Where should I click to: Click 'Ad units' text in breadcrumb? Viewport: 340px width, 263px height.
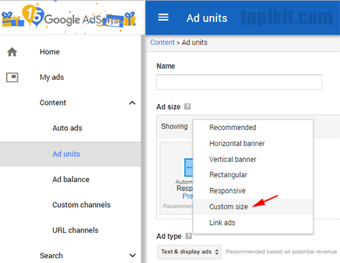tap(194, 42)
